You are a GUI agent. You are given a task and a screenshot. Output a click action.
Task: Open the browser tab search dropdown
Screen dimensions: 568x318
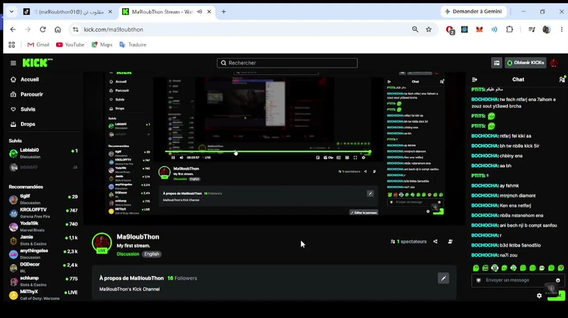point(12,12)
